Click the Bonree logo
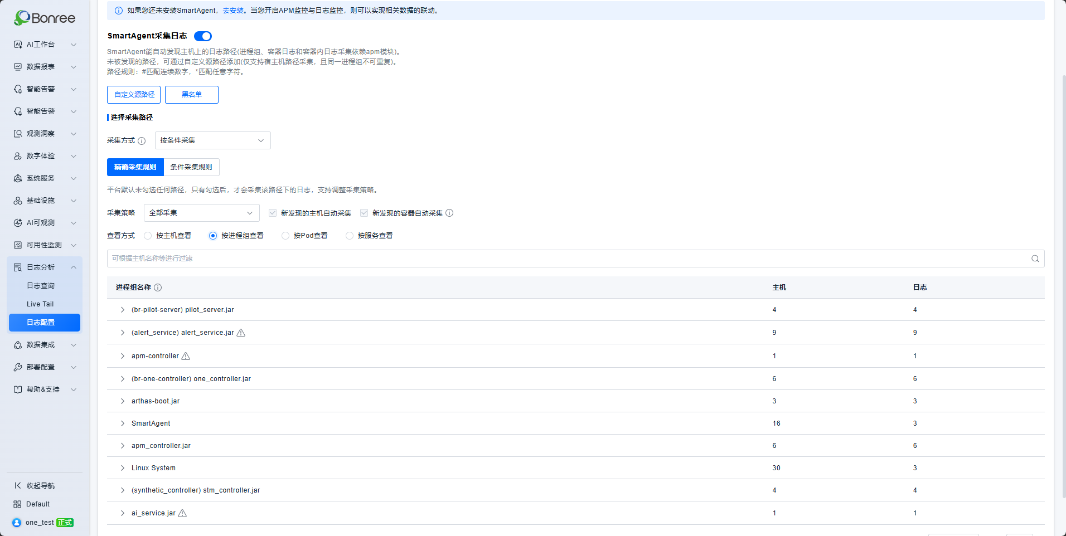 click(x=45, y=18)
